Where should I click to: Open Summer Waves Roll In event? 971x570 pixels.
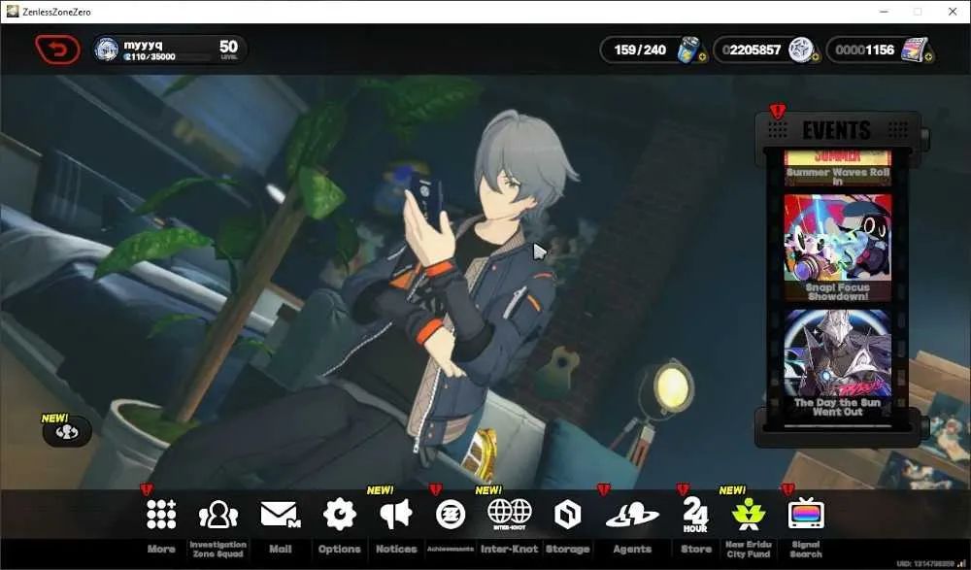coord(838,168)
